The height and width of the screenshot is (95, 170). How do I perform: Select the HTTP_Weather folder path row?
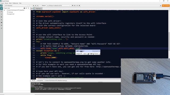pos(15,10)
